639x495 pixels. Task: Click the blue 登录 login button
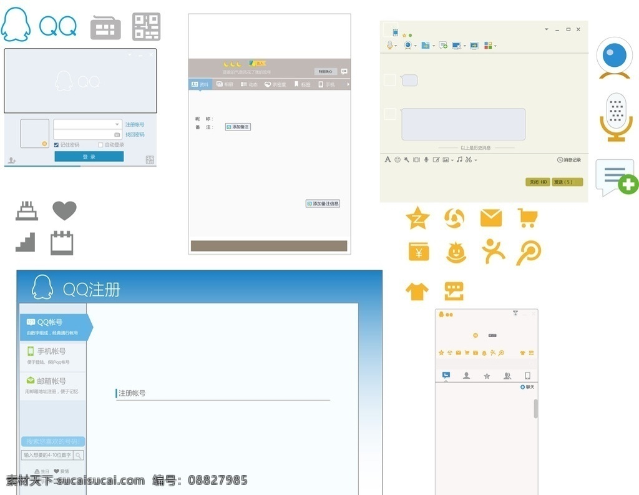(x=89, y=157)
